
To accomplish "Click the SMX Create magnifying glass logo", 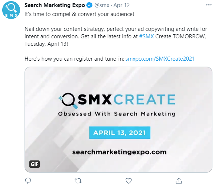I will (x=68, y=101).
